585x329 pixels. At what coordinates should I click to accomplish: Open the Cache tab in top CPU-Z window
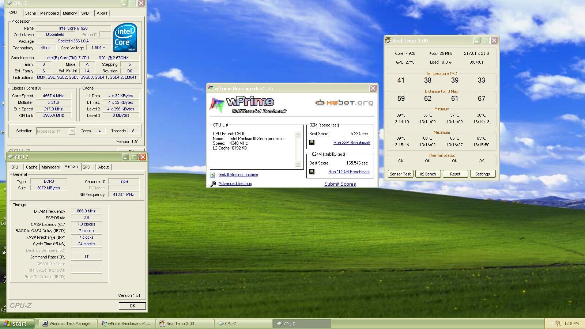[x=30, y=13]
